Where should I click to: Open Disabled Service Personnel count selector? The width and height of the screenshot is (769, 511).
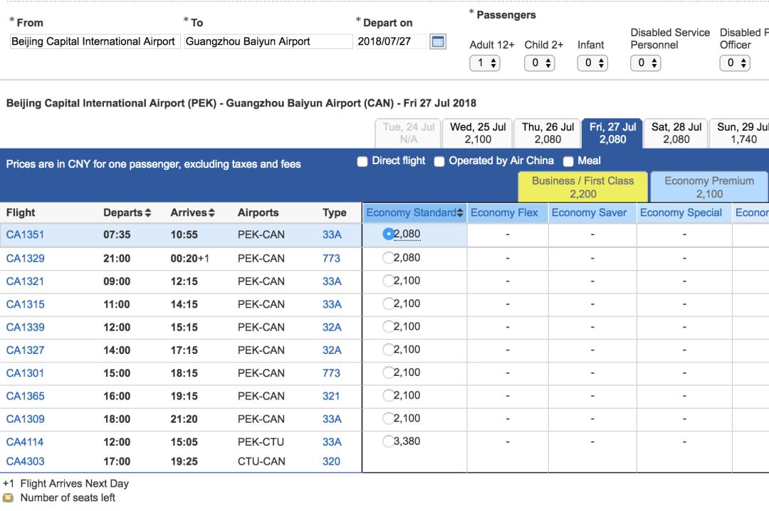tap(645, 63)
